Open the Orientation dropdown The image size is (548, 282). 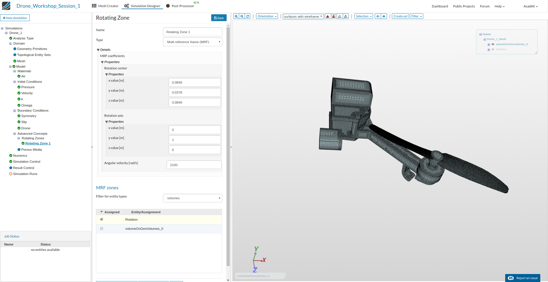[267, 17]
